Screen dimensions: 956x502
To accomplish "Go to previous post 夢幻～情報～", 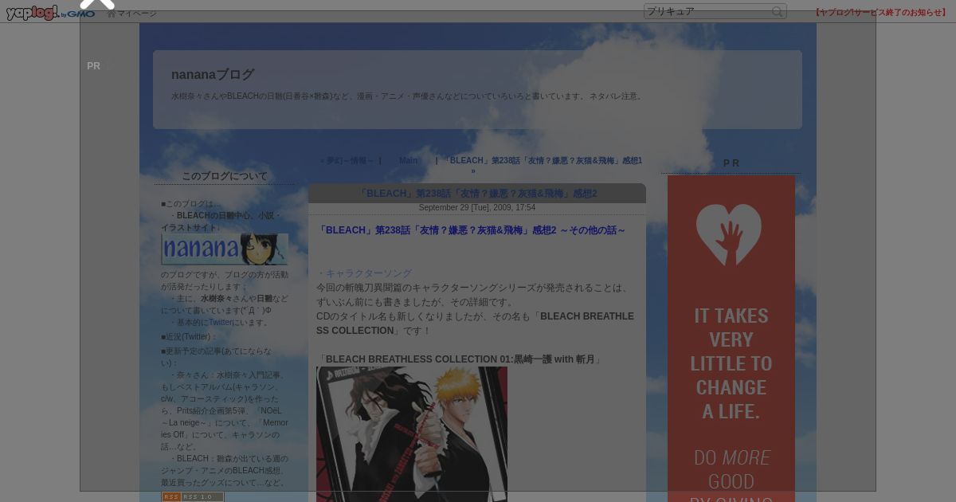I will (347, 160).
